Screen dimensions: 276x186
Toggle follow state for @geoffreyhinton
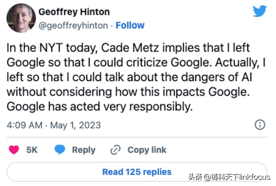coord(130,25)
